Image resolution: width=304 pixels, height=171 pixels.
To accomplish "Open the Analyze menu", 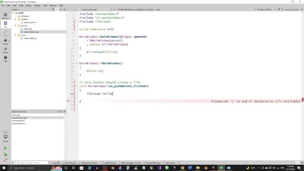I will (x=37, y=5).
